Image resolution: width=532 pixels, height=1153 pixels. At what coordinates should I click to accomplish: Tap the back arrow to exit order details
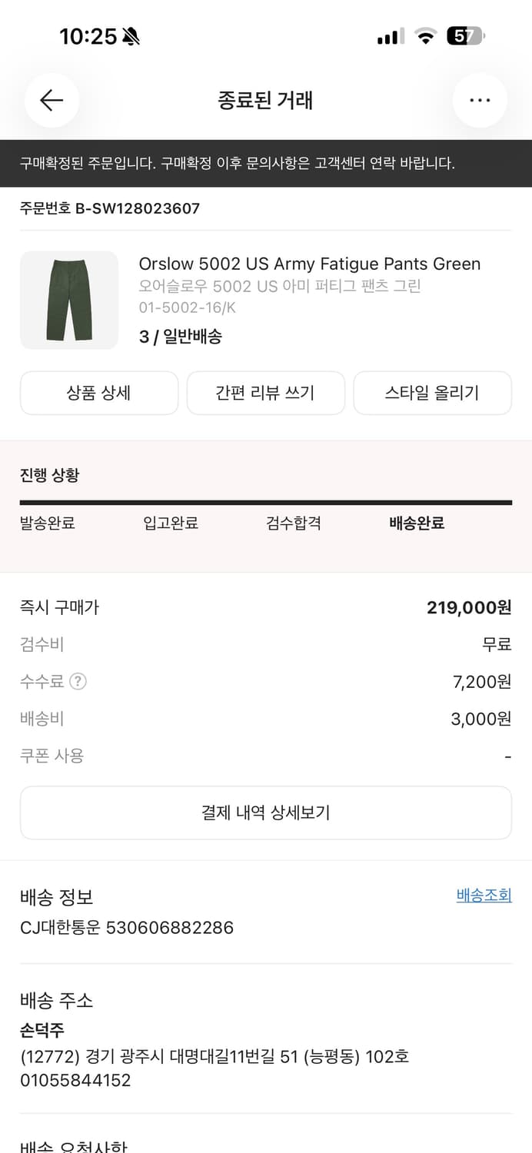52,100
